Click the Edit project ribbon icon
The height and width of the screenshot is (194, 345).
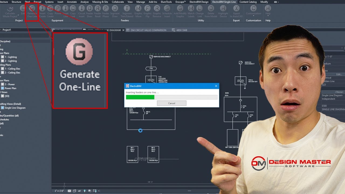[23, 9]
